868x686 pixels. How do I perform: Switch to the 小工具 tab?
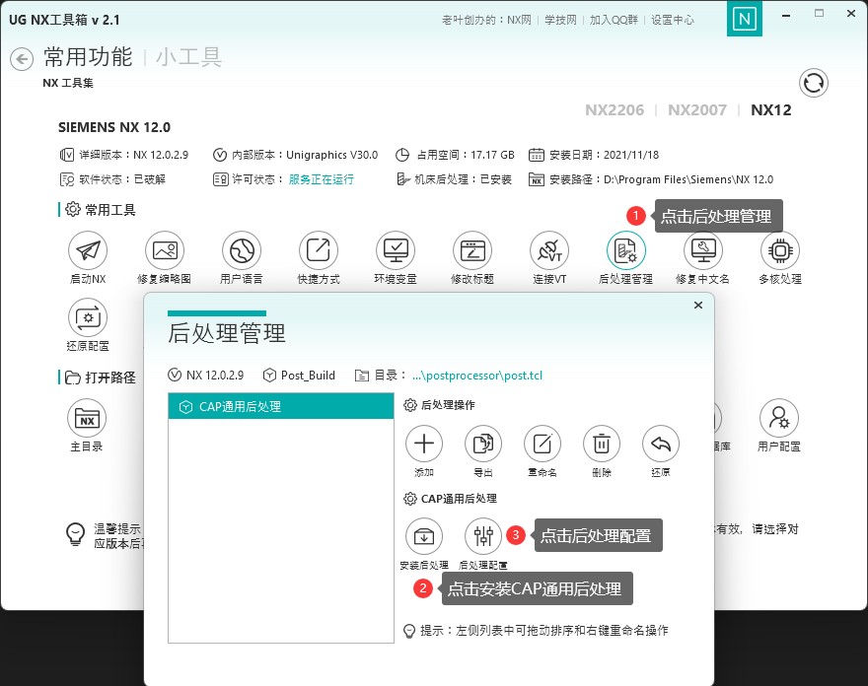(x=188, y=57)
